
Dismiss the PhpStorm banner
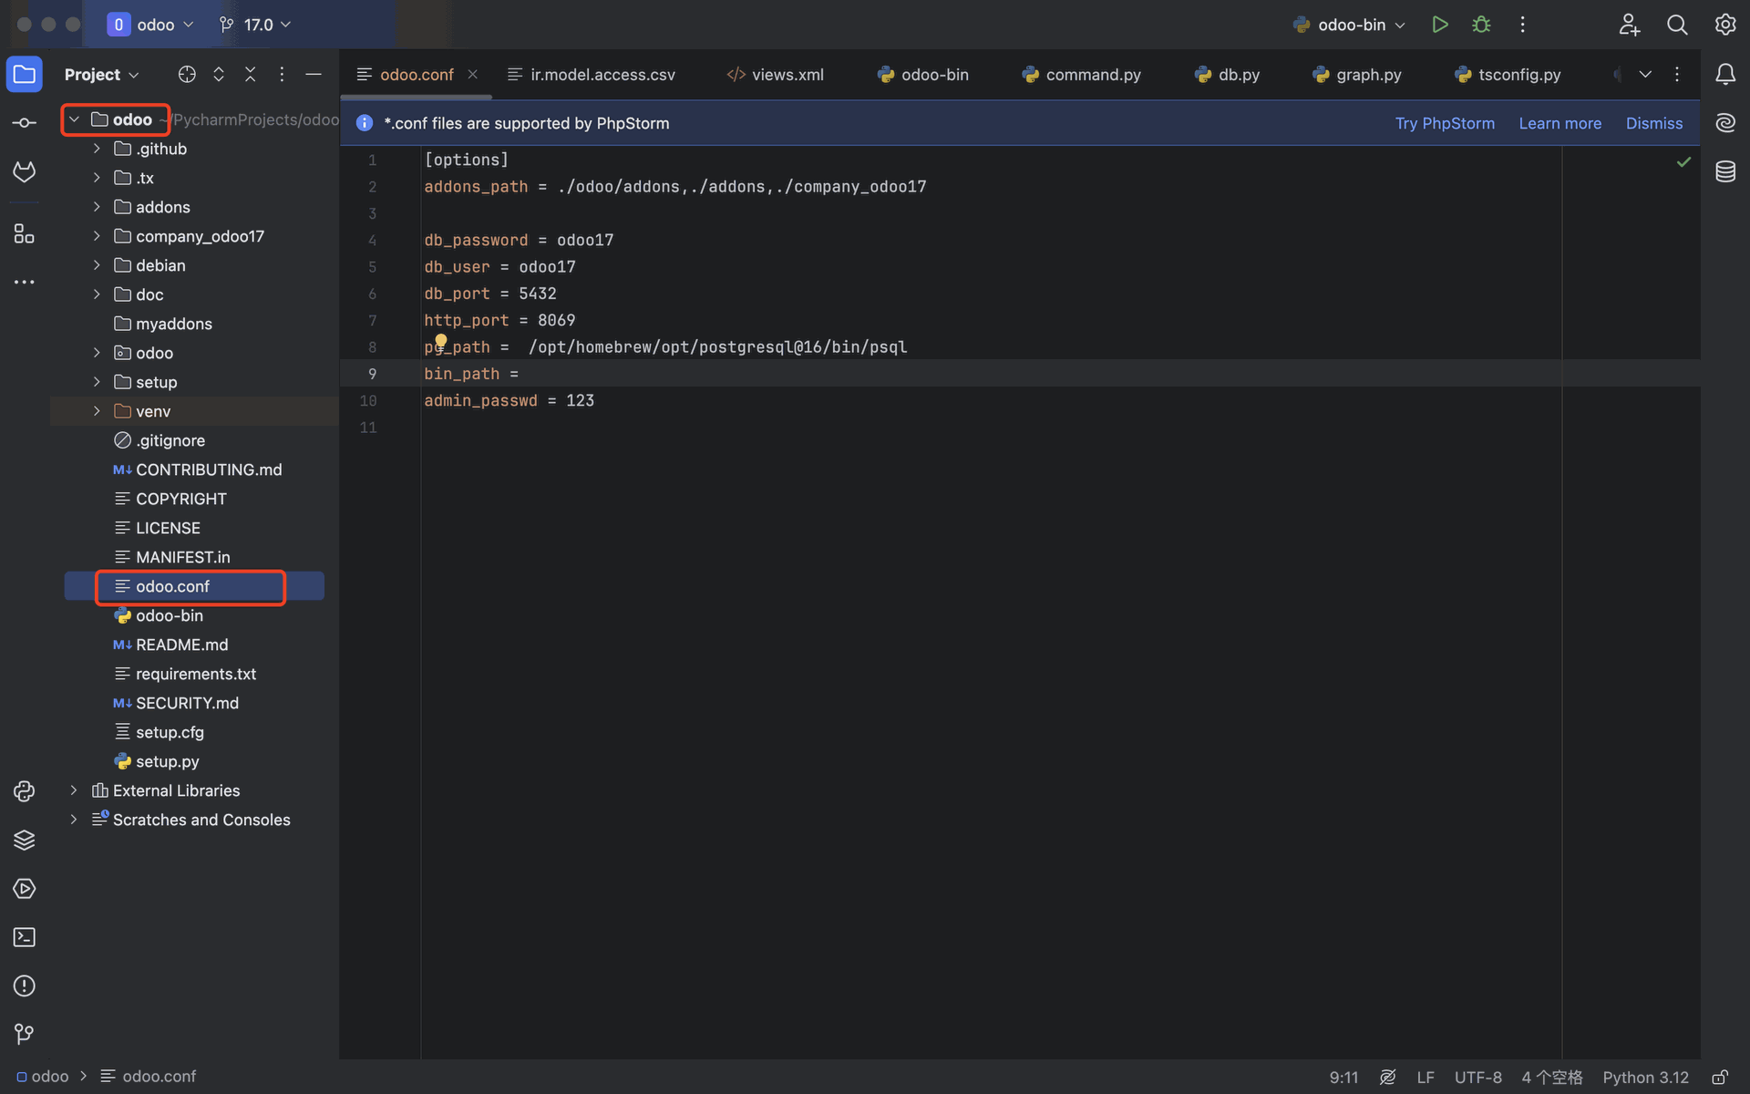[1654, 123]
